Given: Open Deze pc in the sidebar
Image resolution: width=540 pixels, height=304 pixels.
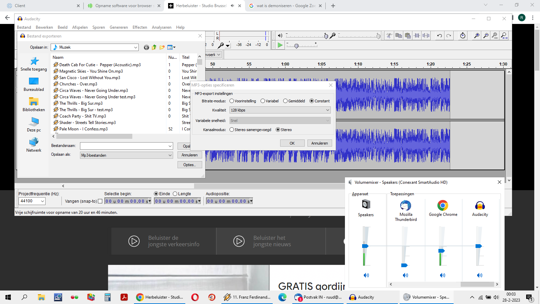Looking at the screenshot, I should coord(34,124).
